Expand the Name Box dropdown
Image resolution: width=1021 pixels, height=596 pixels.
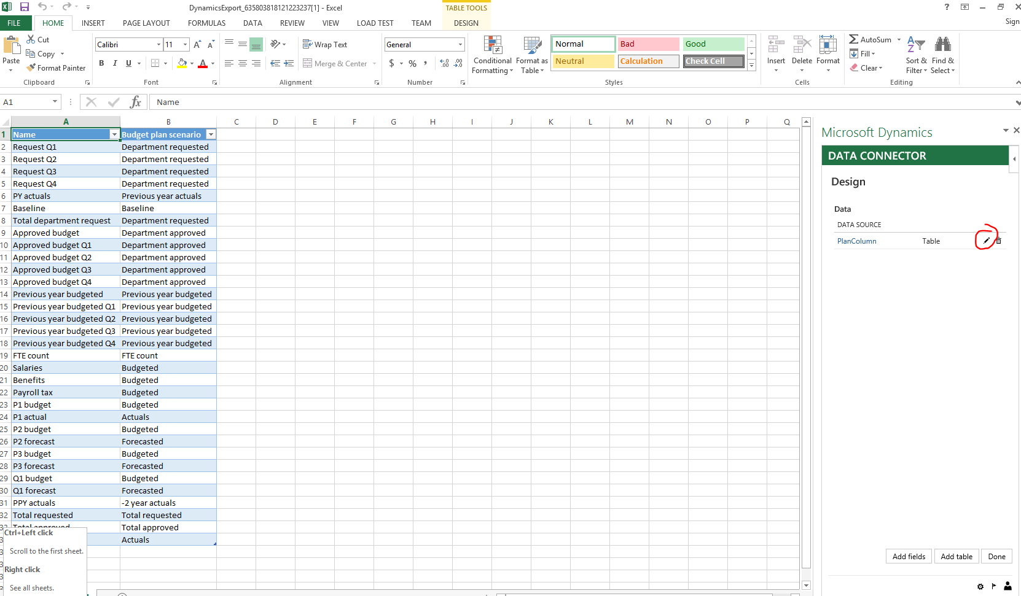click(x=55, y=102)
